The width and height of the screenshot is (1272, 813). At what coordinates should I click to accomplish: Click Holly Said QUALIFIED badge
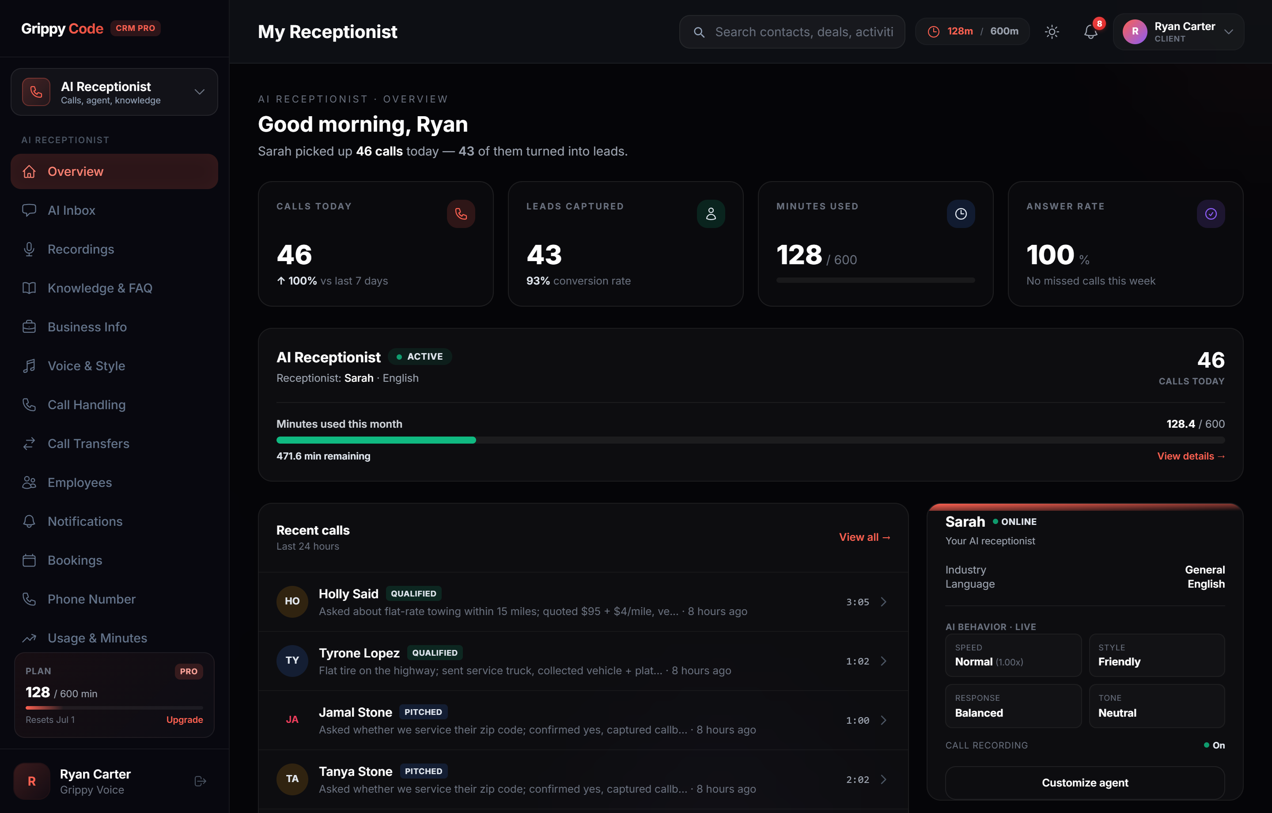tap(413, 593)
